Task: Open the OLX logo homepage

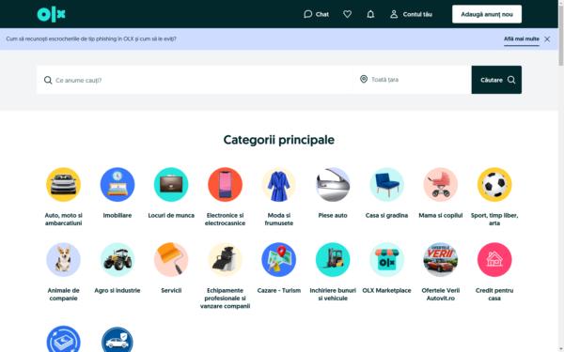Action: pyautogui.click(x=51, y=14)
